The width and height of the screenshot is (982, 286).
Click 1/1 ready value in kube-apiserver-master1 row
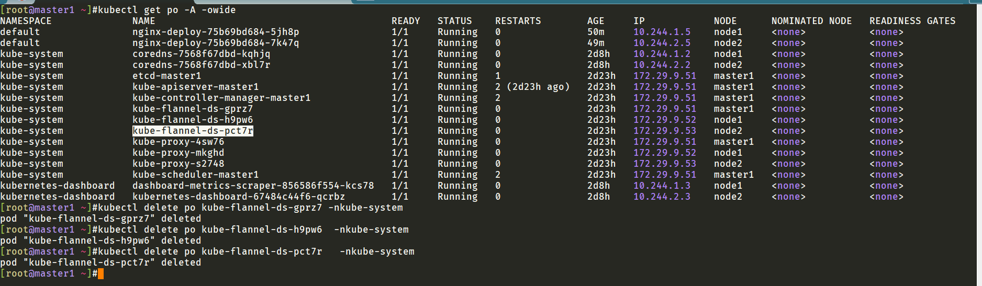click(400, 87)
